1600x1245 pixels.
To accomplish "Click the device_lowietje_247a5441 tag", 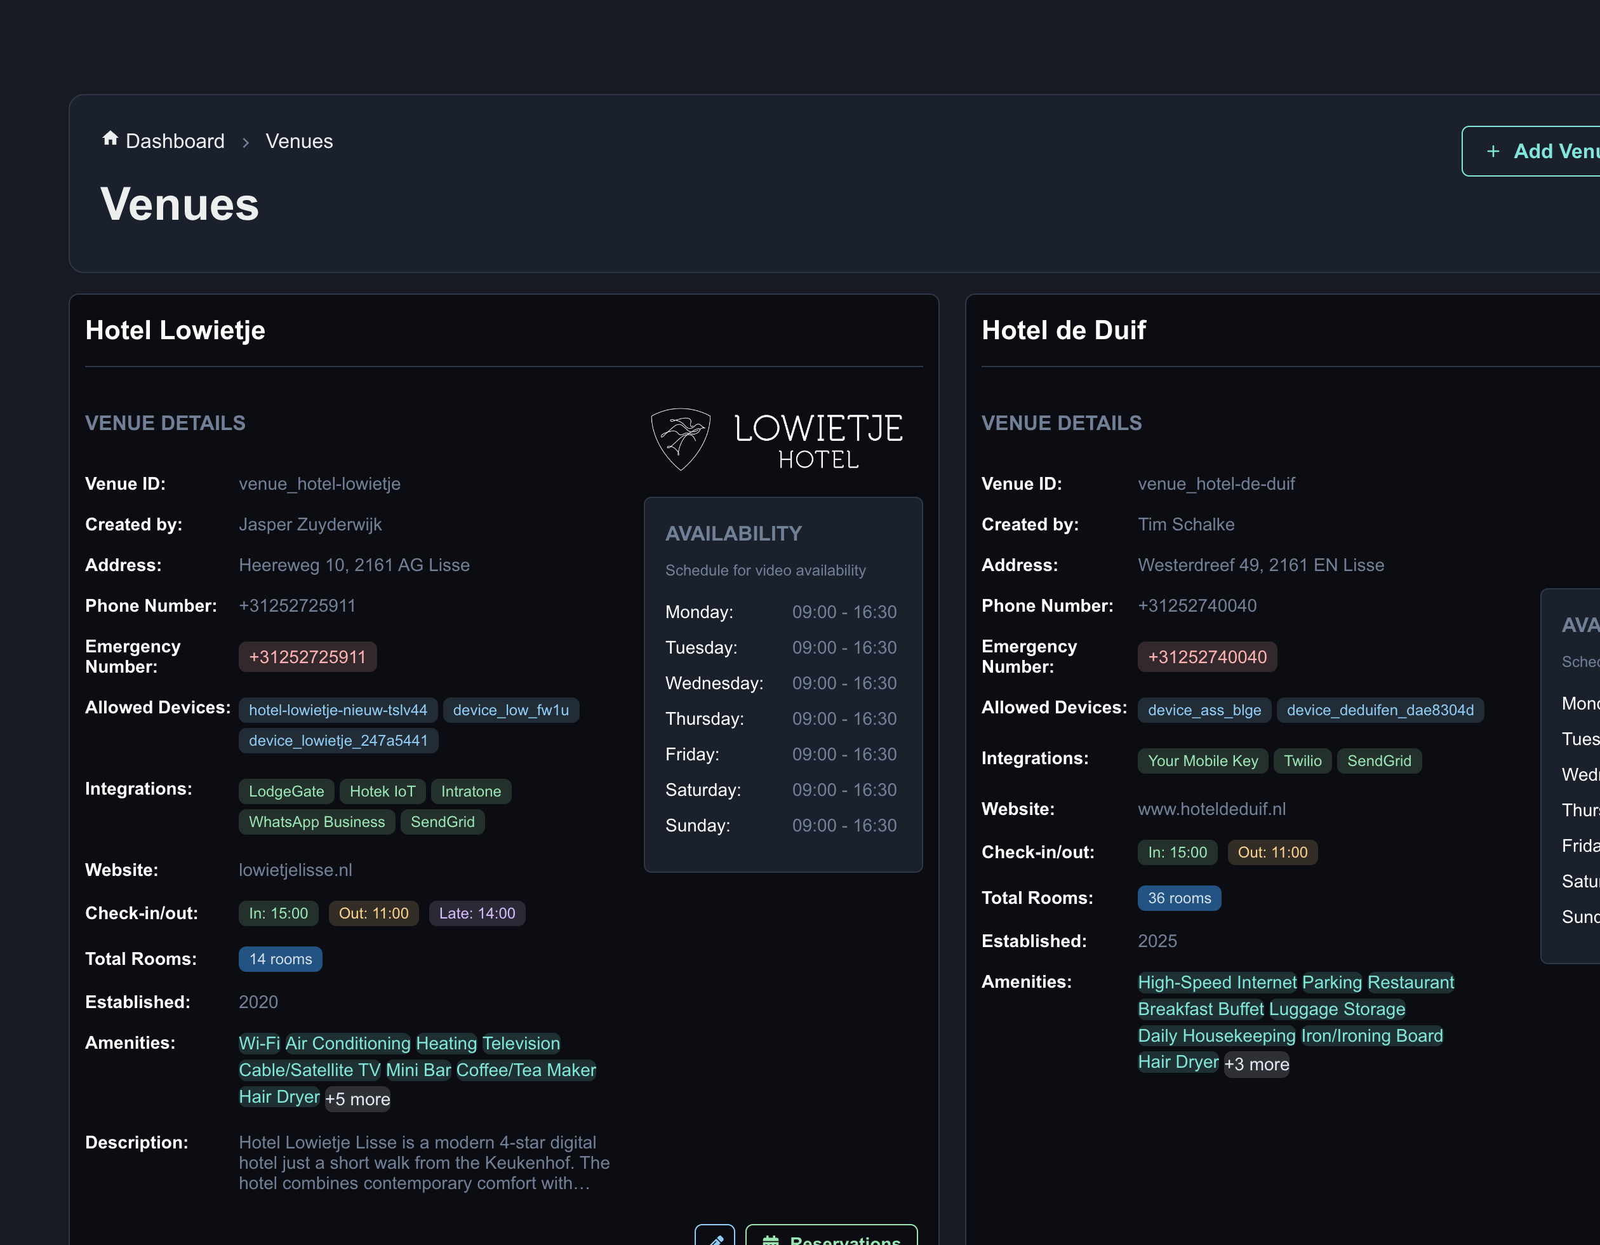I will pos(338,741).
